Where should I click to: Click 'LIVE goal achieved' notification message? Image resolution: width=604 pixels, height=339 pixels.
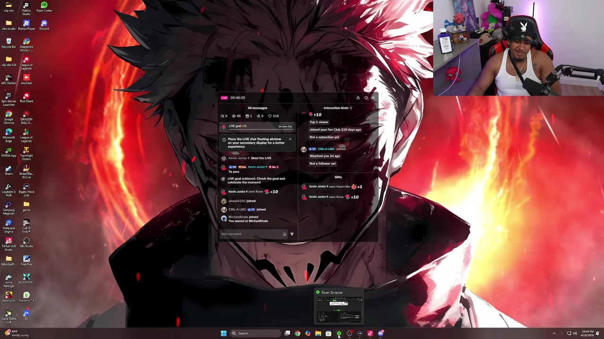[x=256, y=180]
